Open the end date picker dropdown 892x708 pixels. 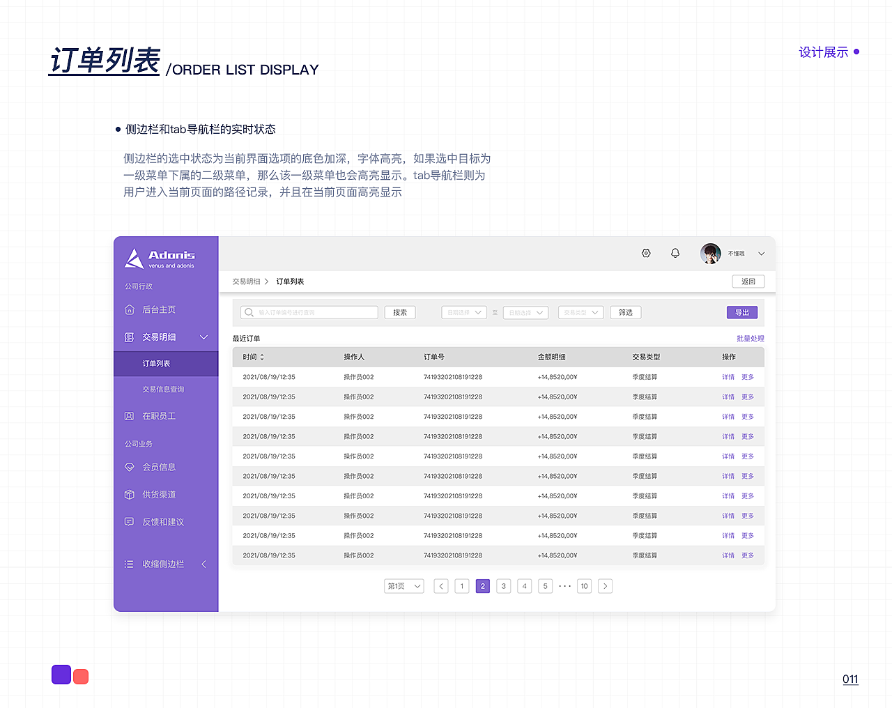pos(525,313)
